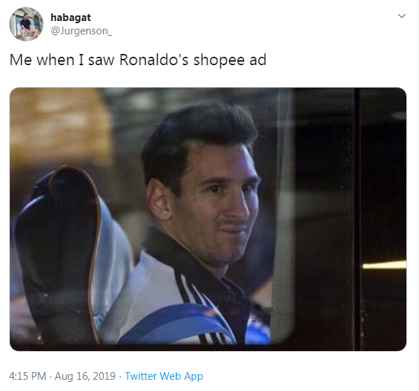The width and height of the screenshot is (419, 391).
Task: Click the blurred yellow background in the photo
Action: tap(59, 125)
